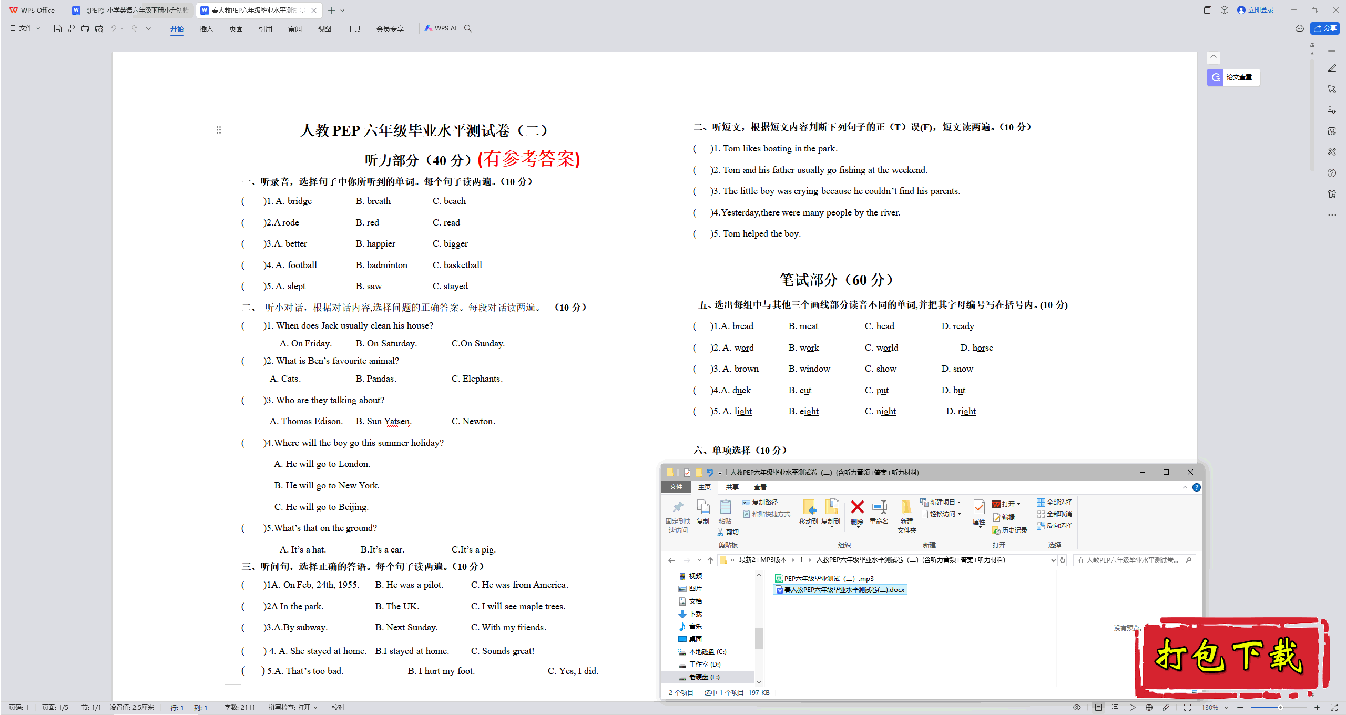Expand the 视图 dropdown menu

[321, 28]
